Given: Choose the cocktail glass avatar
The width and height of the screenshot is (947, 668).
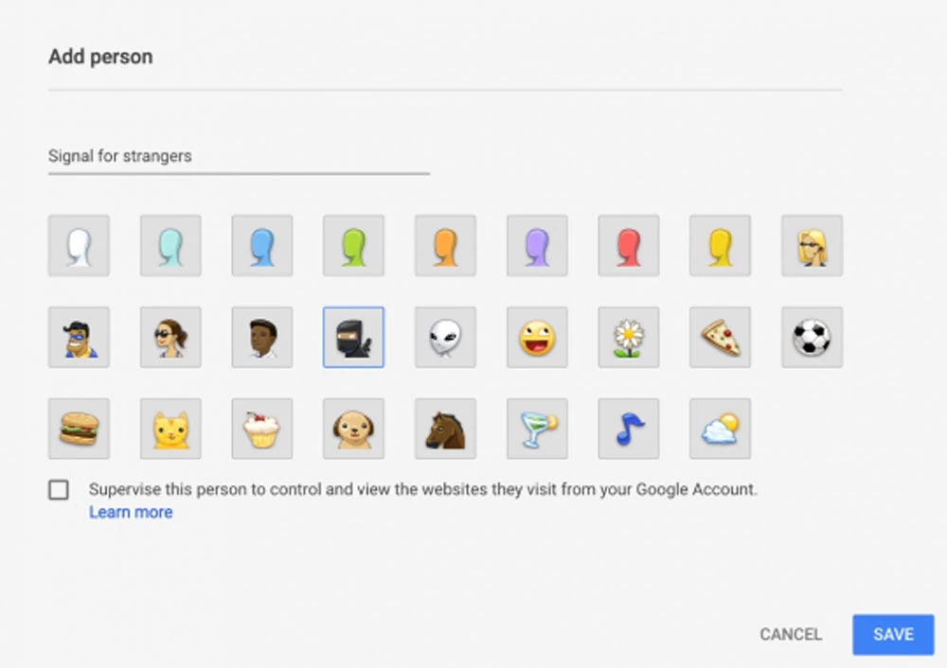Looking at the screenshot, I should click(x=537, y=429).
